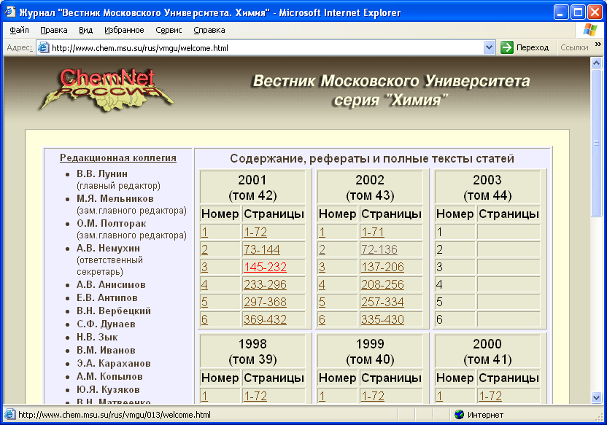The image size is (607, 425).
Task: Open pages 1-72 of 1998 volume
Action: (255, 396)
